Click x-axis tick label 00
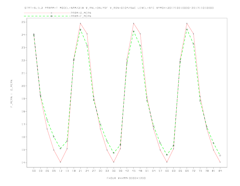This screenshot has height=186, width=240. point(34,171)
